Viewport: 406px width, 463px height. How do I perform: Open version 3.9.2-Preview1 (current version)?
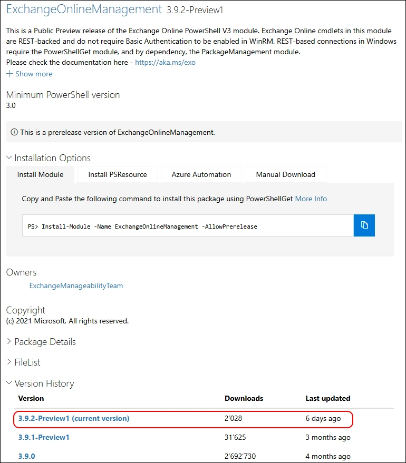(x=74, y=418)
